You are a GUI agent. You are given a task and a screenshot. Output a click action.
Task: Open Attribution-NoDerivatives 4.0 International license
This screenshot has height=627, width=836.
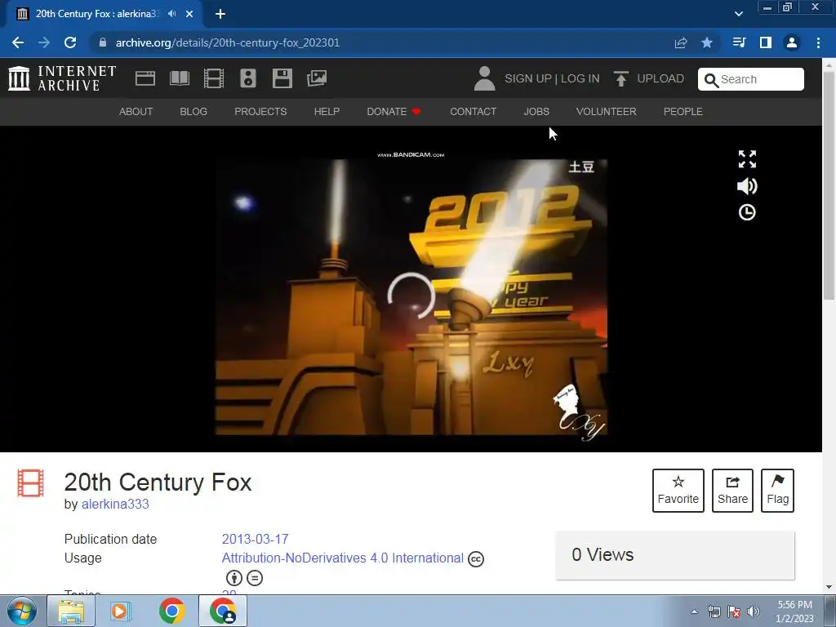point(342,558)
